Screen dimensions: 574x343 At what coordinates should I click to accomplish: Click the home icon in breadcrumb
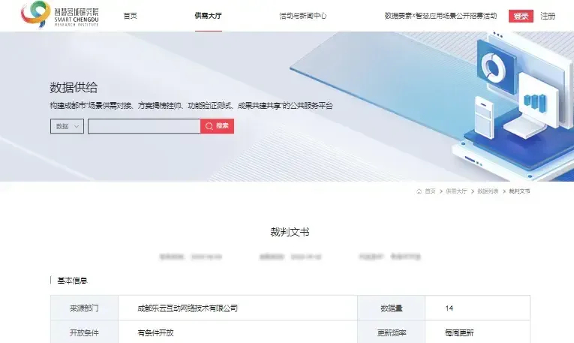(419, 191)
